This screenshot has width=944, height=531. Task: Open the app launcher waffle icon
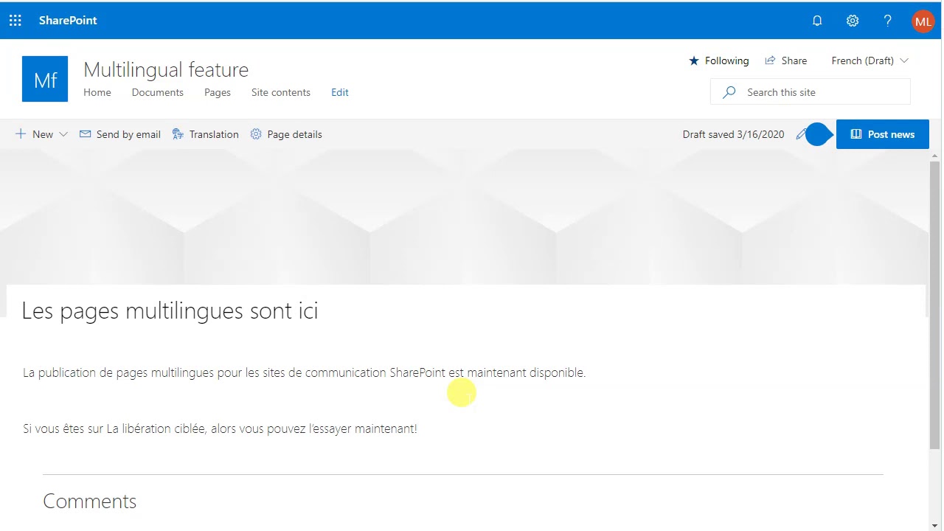(15, 21)
